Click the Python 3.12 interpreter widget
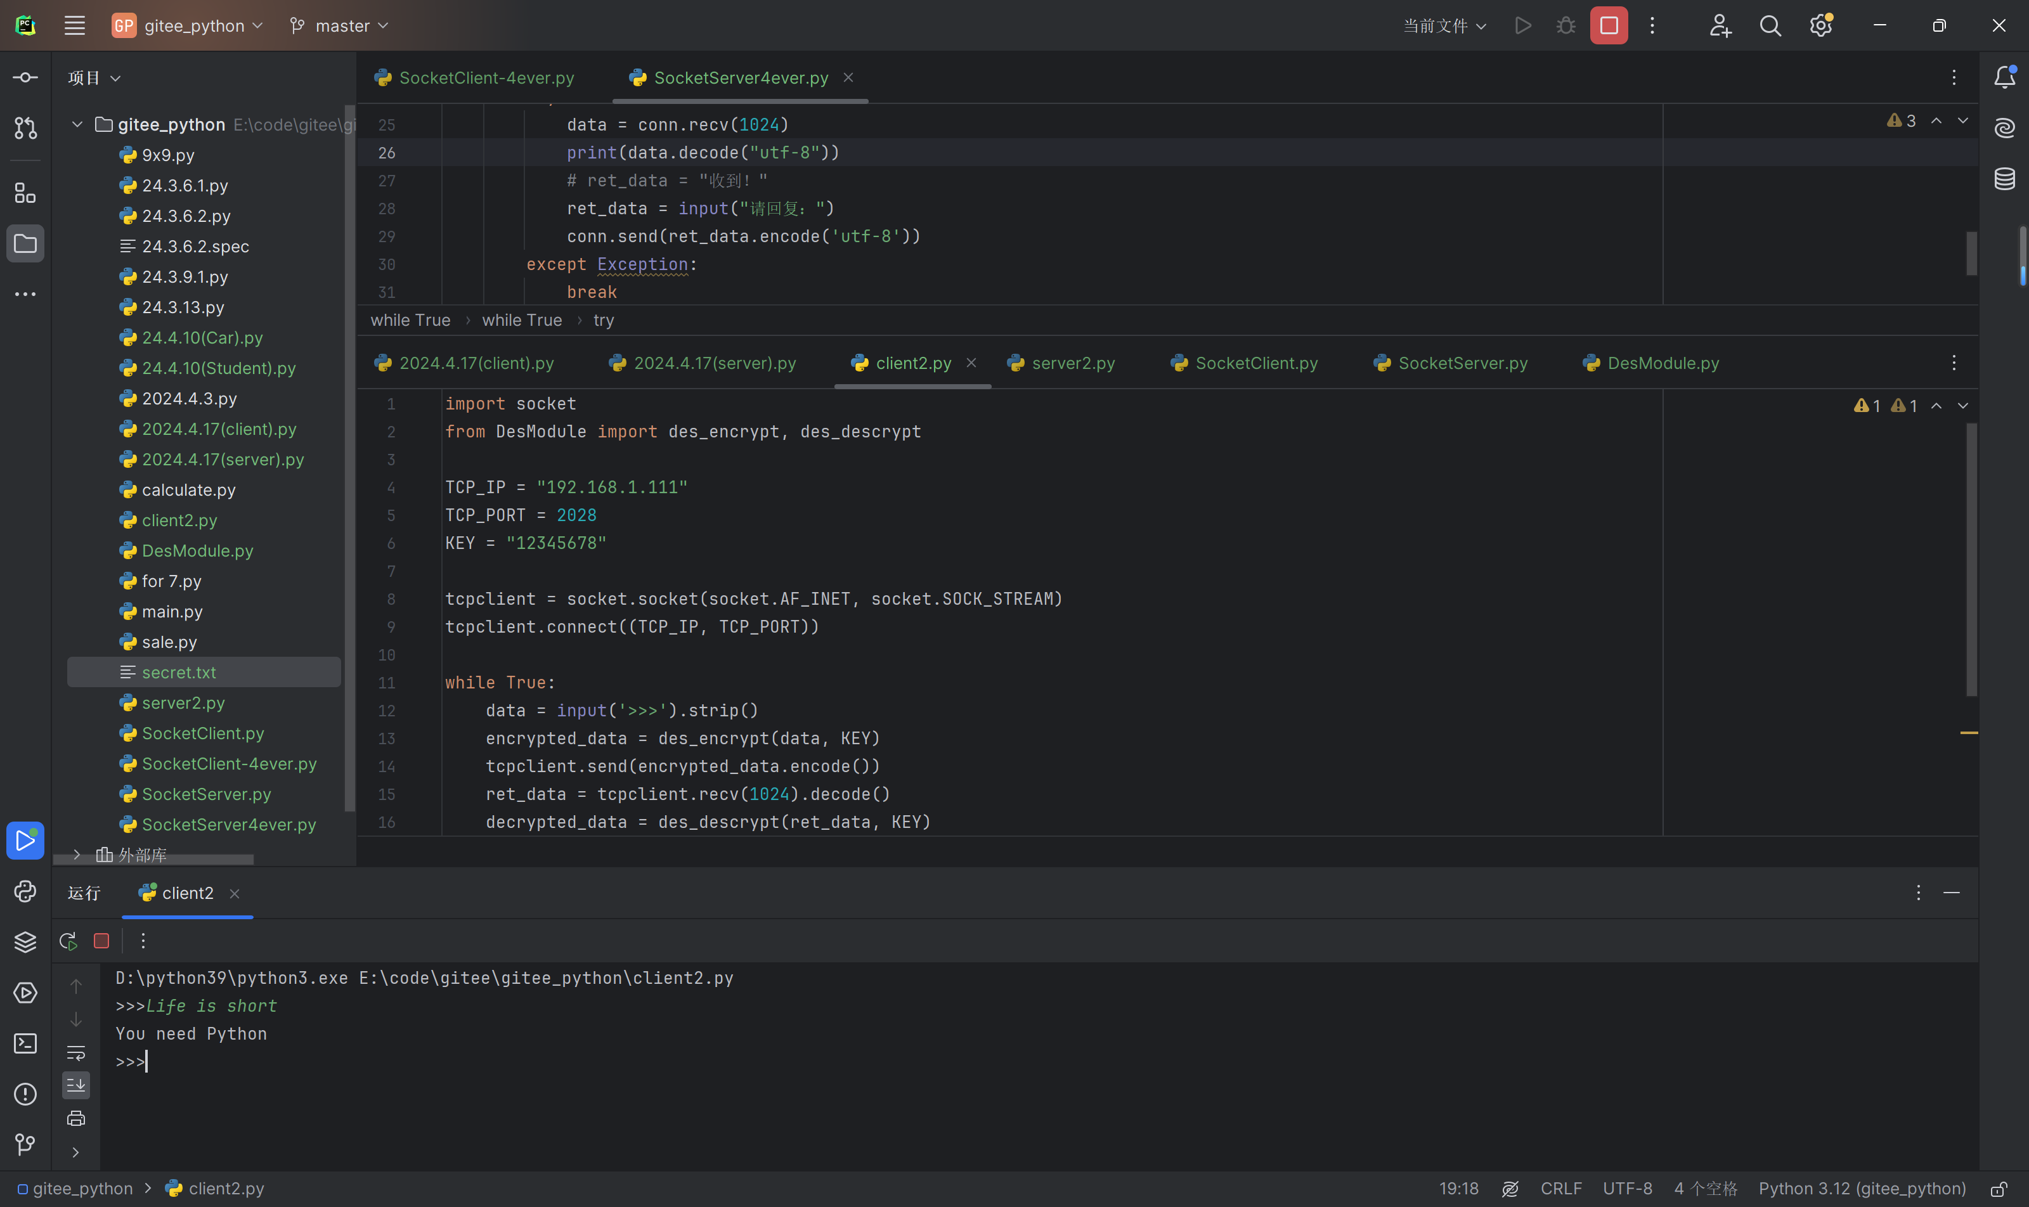The image size is (2029, 1207). 1862,1189
